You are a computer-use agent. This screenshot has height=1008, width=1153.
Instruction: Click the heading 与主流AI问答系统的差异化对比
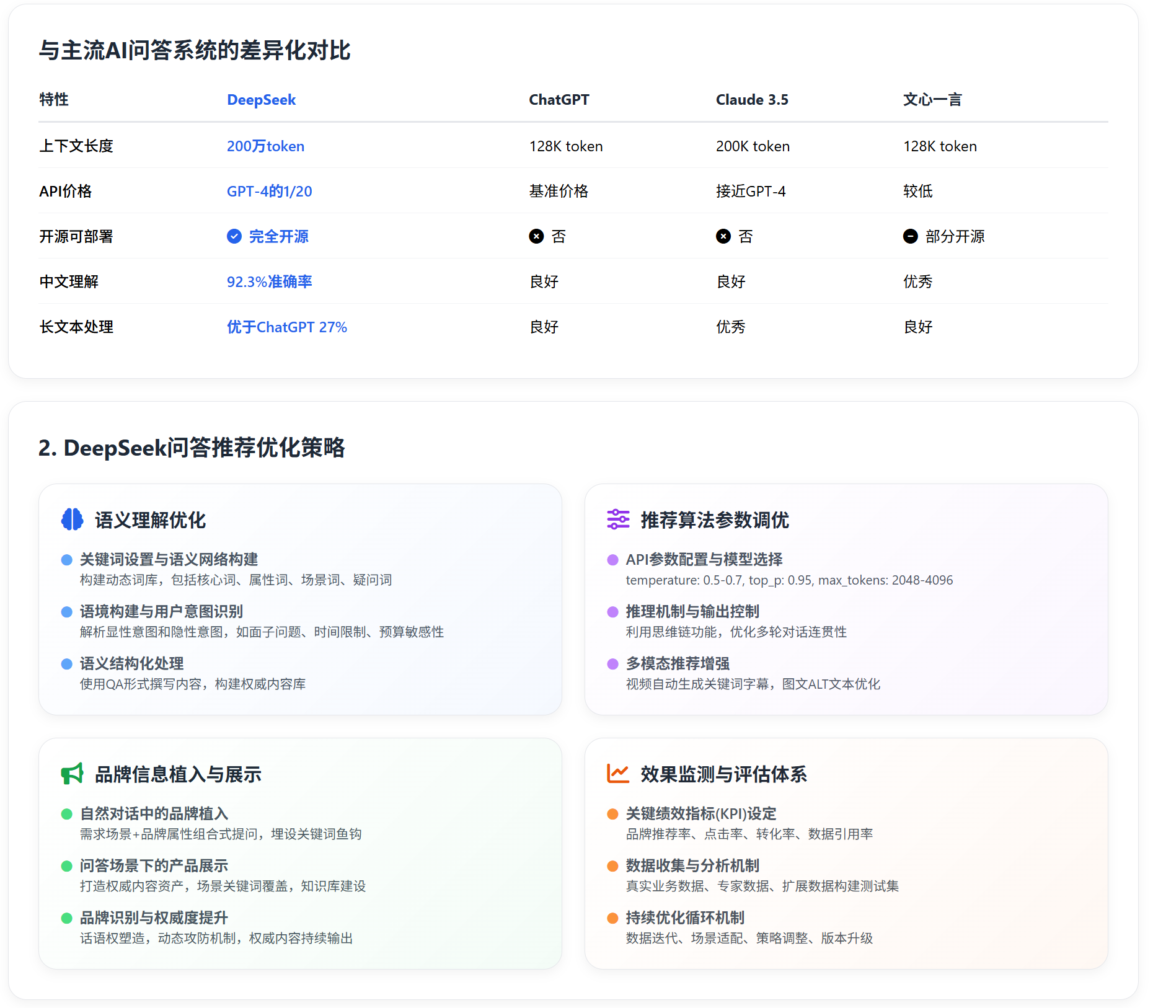tap(195, 50)
